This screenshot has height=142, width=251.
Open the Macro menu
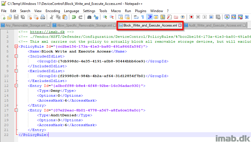click(116, 11)
